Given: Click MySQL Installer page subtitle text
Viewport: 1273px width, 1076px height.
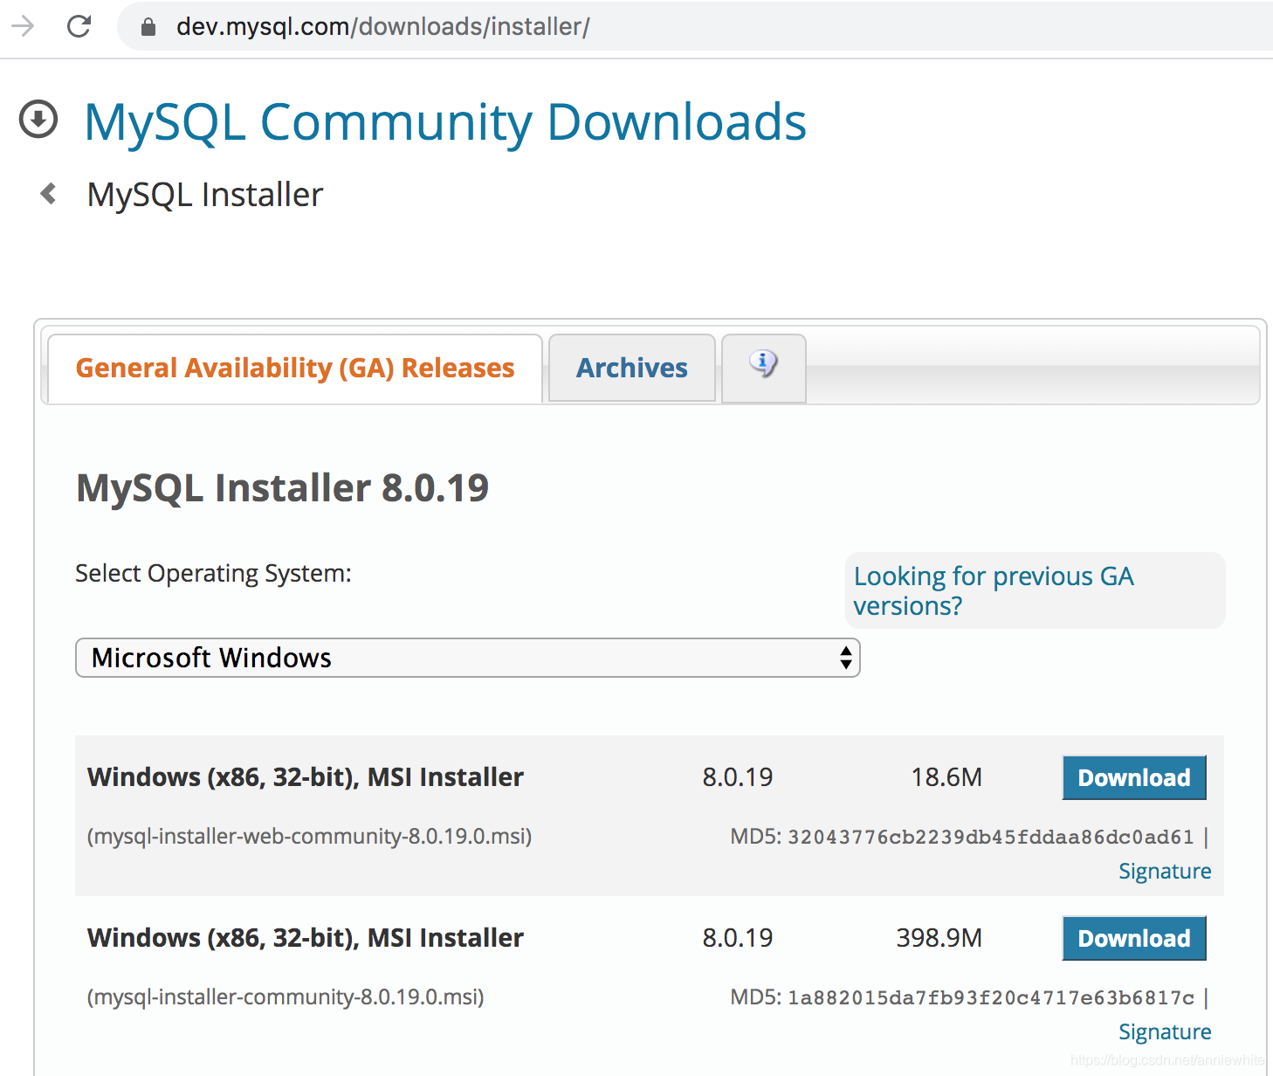Looking at the screenshot, I should point(205,194).
